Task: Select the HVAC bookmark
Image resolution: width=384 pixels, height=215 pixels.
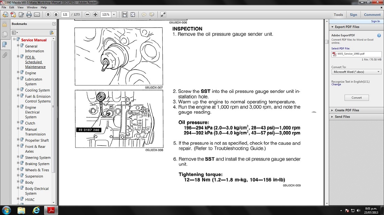Action: click(30, 200)
